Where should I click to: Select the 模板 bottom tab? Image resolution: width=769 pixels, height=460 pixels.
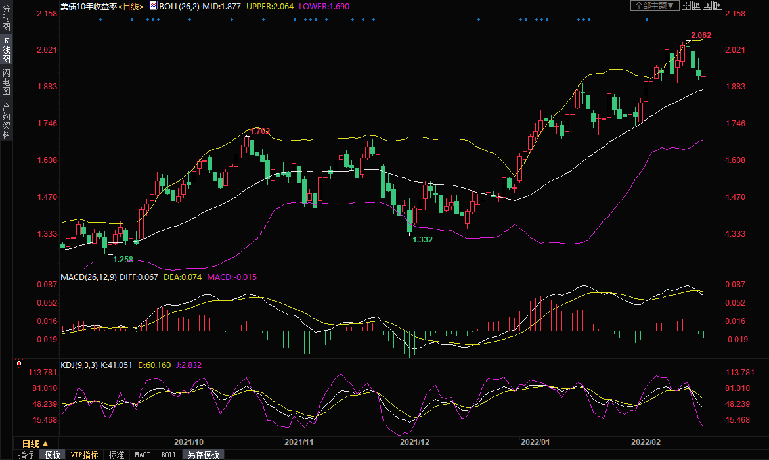click(x=52, y=455)
